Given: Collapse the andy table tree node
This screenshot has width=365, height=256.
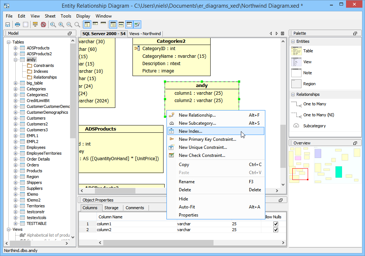Looking at the screenshot, I should click(16, 60).
